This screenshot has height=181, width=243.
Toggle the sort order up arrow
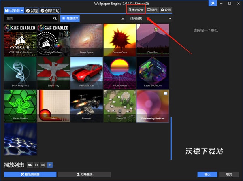pyautogui.click(x=123, y=19)
